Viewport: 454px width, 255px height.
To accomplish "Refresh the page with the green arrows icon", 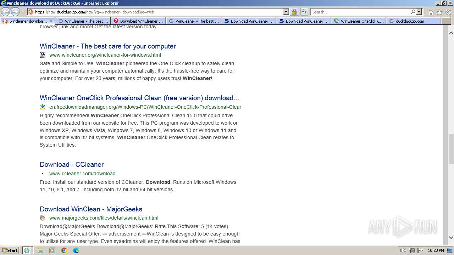I will [304, 12].
